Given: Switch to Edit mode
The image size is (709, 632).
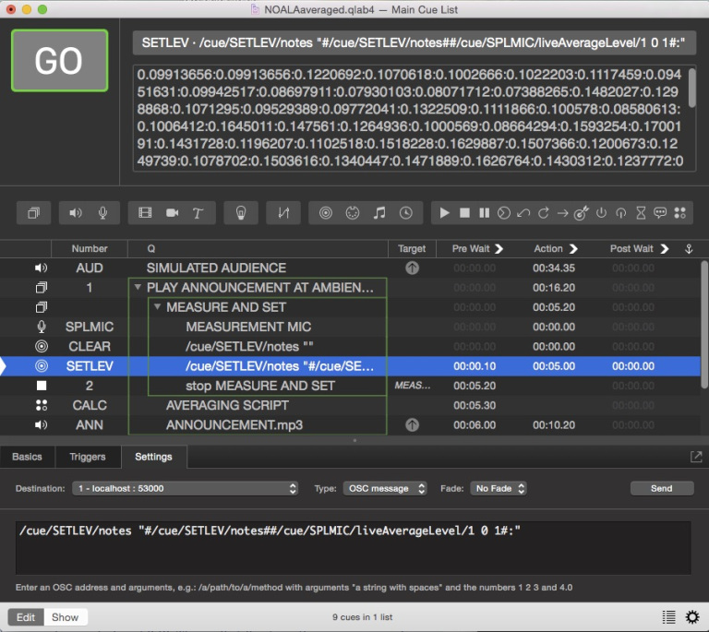Looking at the screenshot, I should pyautogui.click(x=26, y=617).
